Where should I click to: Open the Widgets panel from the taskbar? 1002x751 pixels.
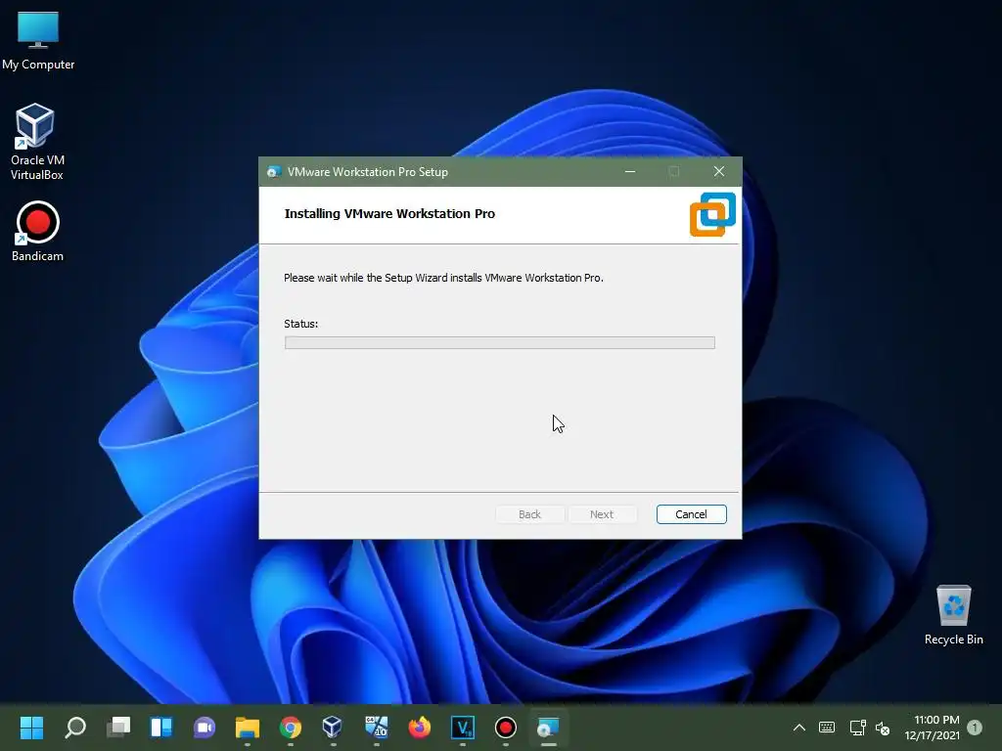pyautogui.click(x=161, y=728)
